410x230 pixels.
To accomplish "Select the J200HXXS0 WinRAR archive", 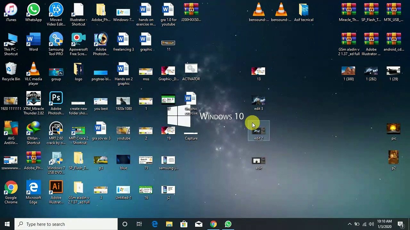I will pos(191,12).
